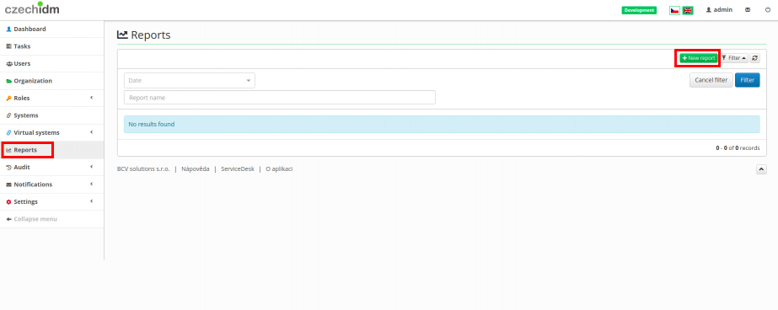The height and width of the screenshot is (310, 778).
Task: Toggle the Filter panel with funnel button
Action: point(734,58)
